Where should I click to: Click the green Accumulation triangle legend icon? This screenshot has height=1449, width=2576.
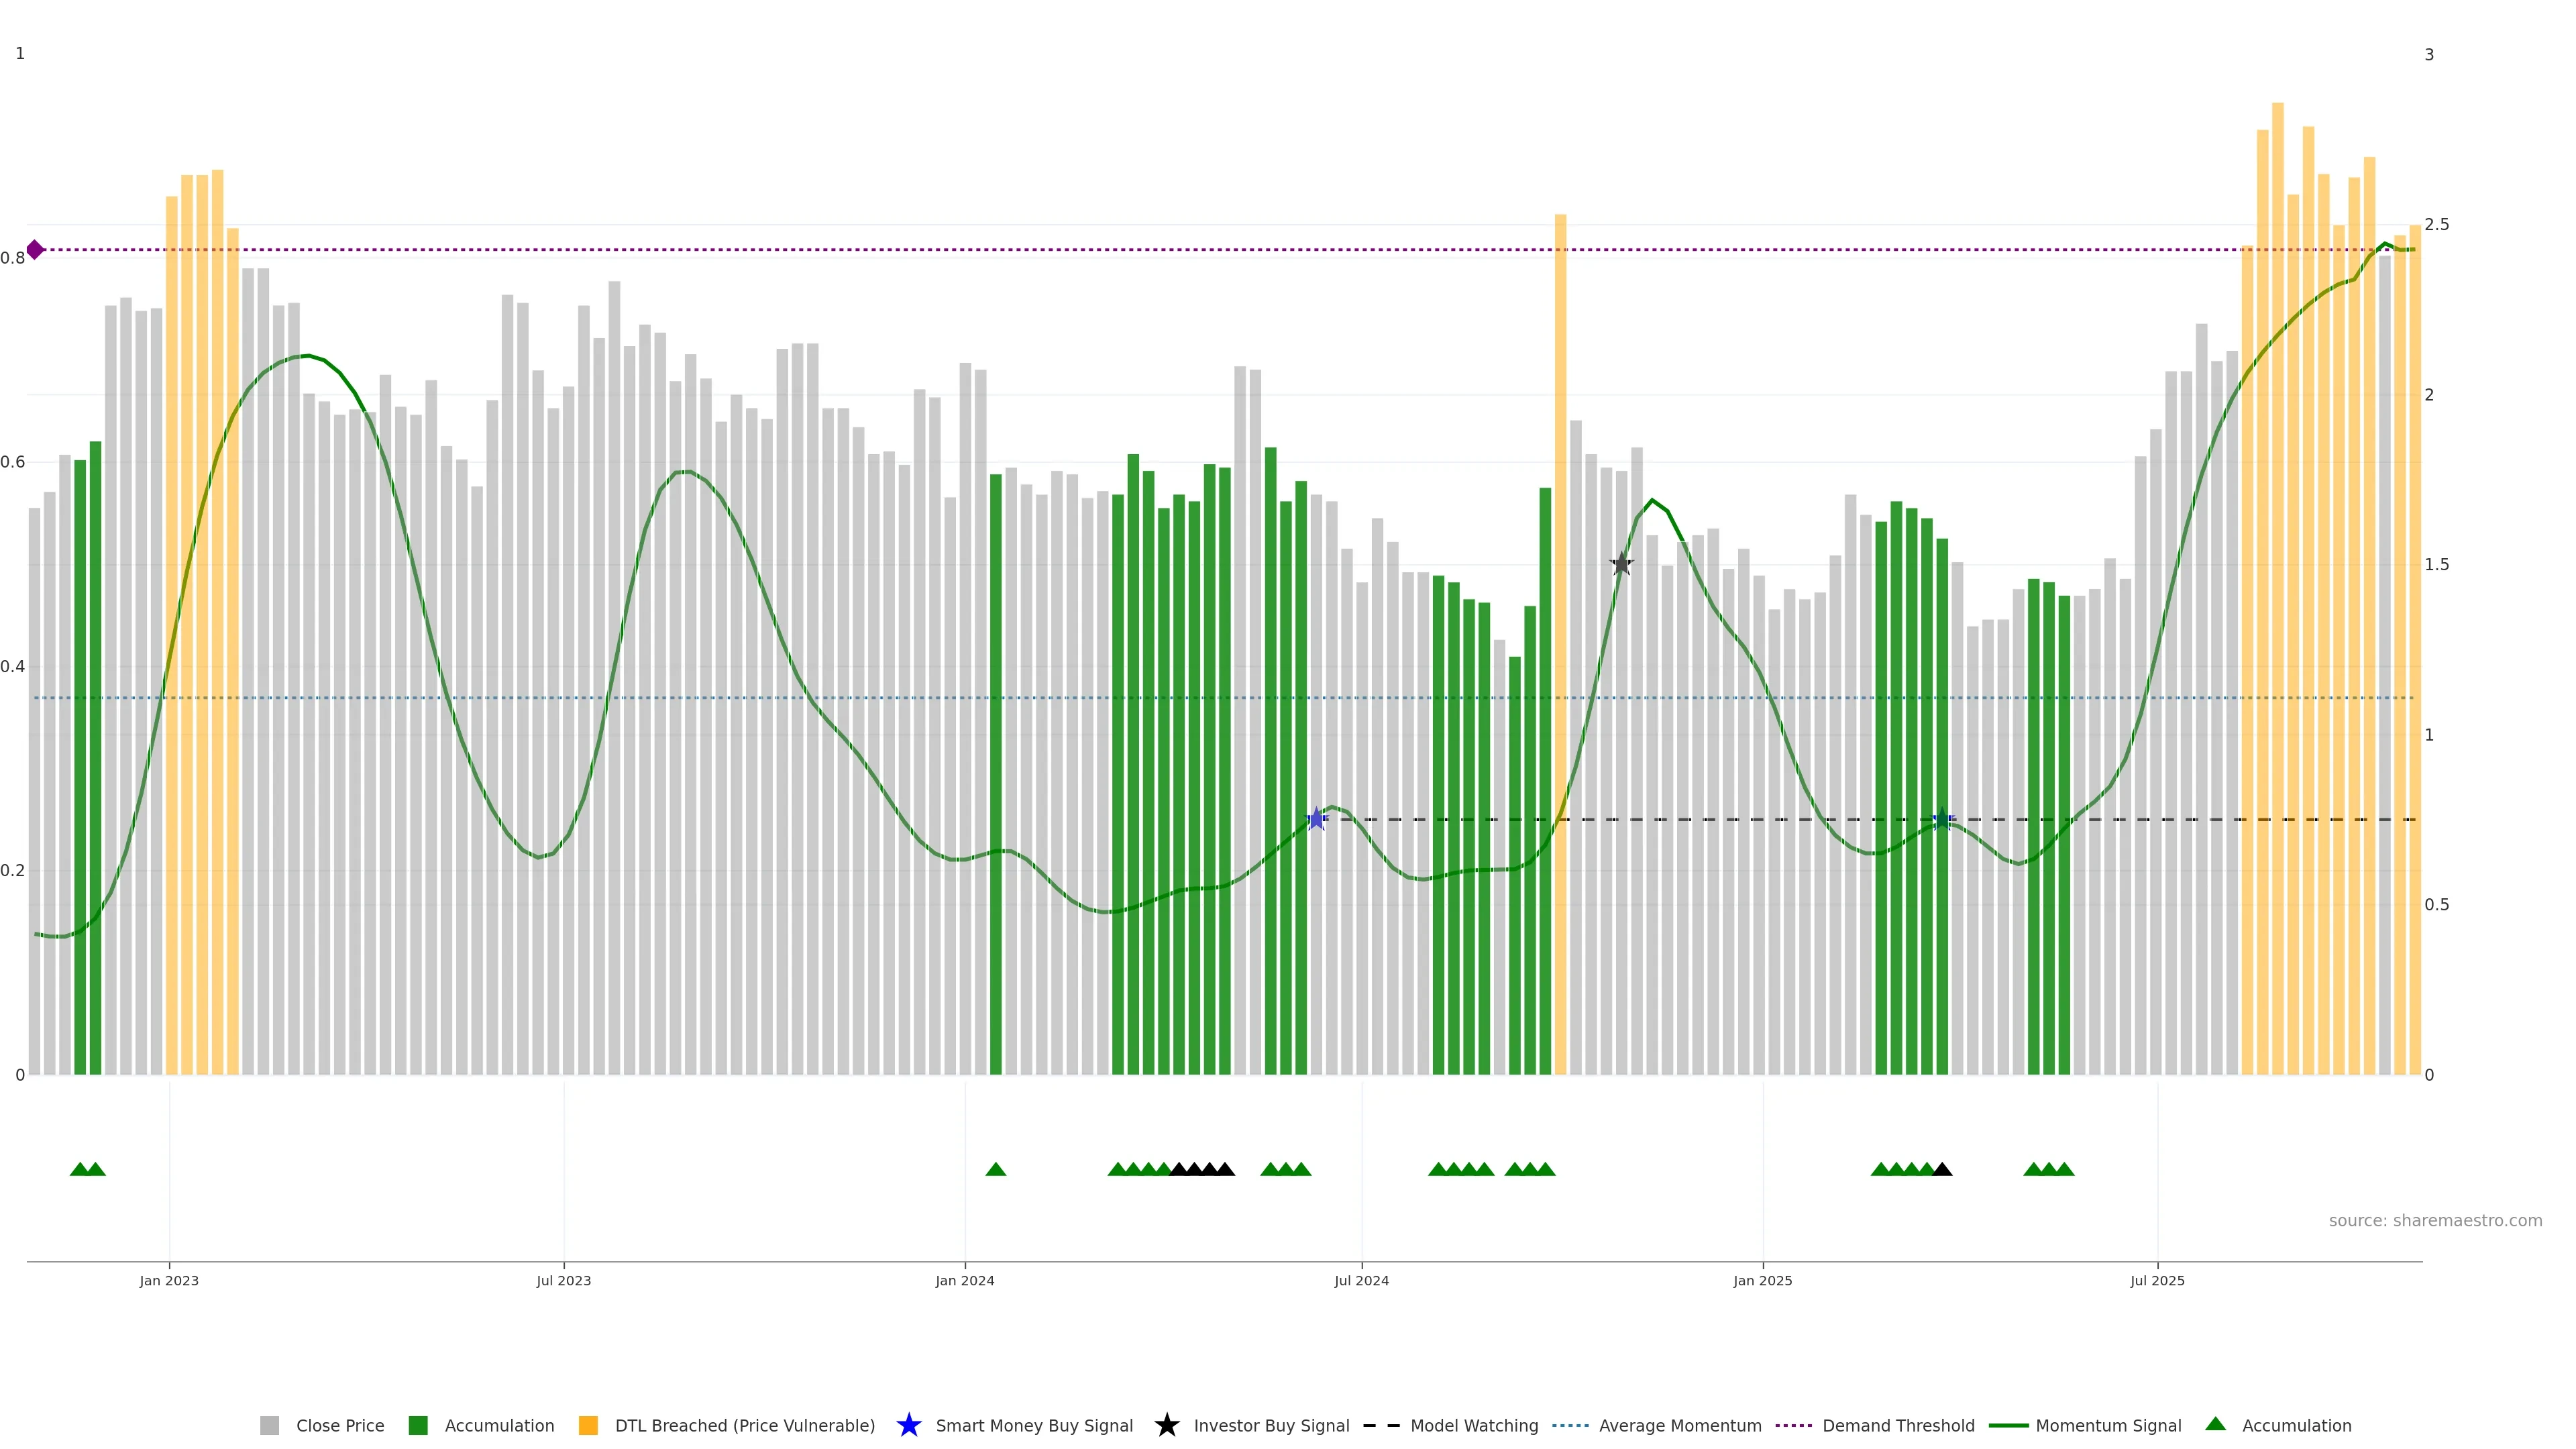pyautogui.click(x=2215, y=1424)
